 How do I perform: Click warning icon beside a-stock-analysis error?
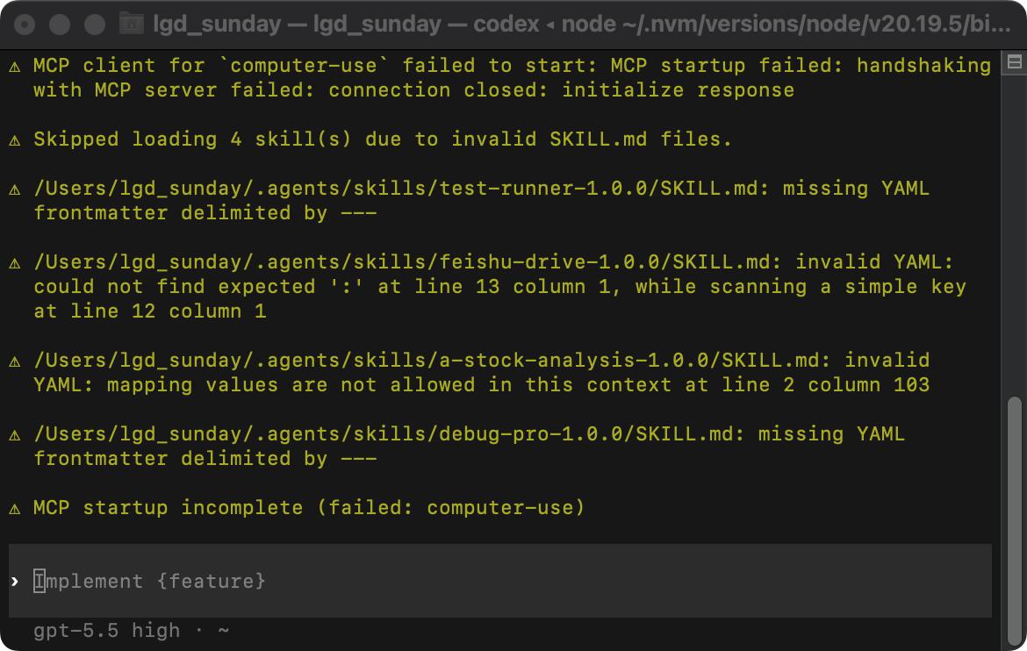coord(15,361)
